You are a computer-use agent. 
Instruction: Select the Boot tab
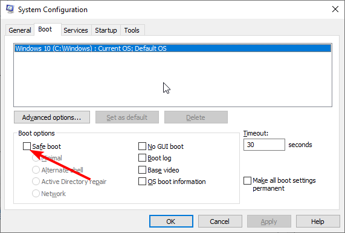pos(45,29)
